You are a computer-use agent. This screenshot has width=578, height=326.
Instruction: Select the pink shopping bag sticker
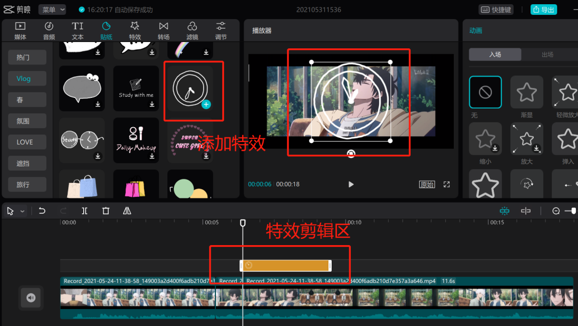click(x=136, y=185)
